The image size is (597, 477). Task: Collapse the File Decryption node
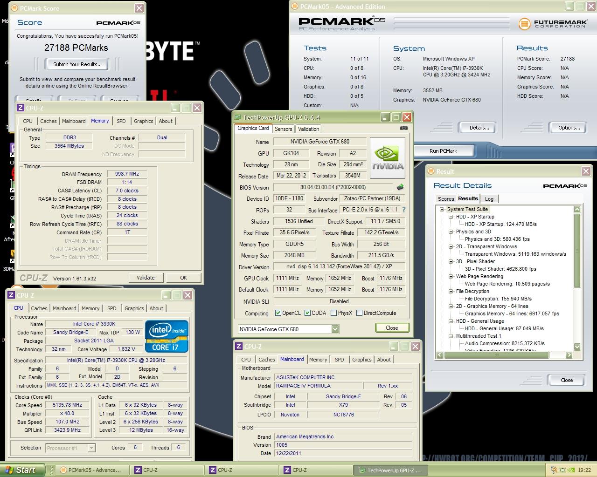tap(451, 291)
